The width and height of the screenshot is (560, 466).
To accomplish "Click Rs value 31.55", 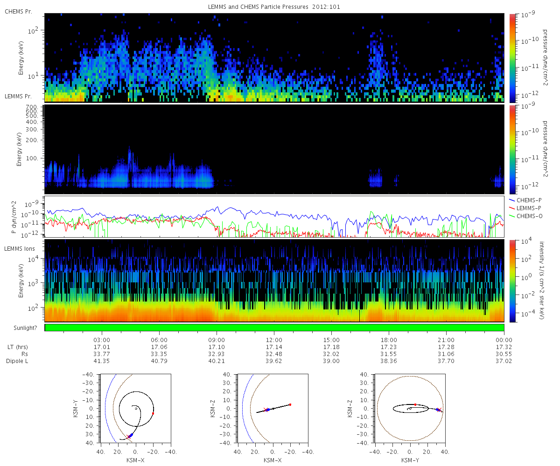I will 389,354.
